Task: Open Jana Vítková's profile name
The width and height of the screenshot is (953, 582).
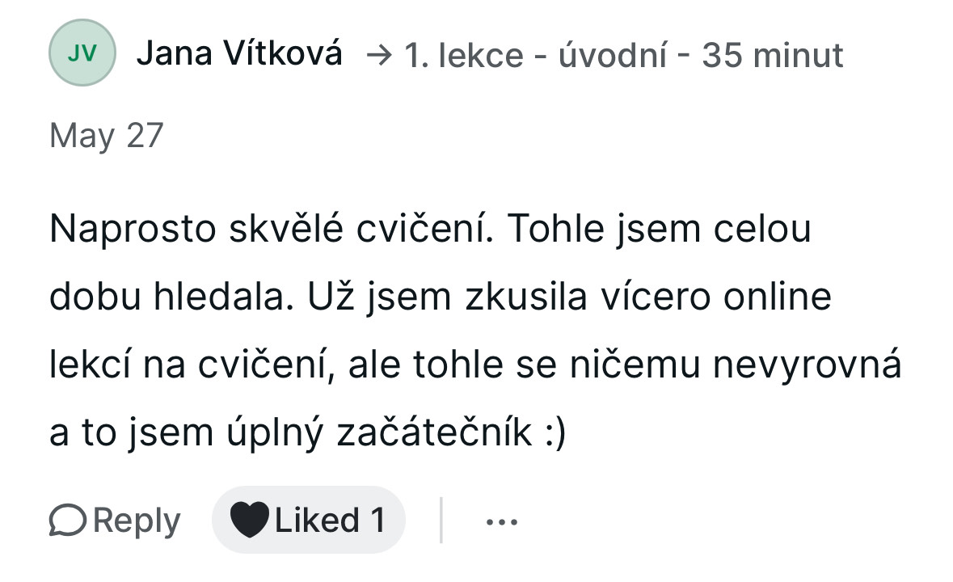Action: [239, 55]
